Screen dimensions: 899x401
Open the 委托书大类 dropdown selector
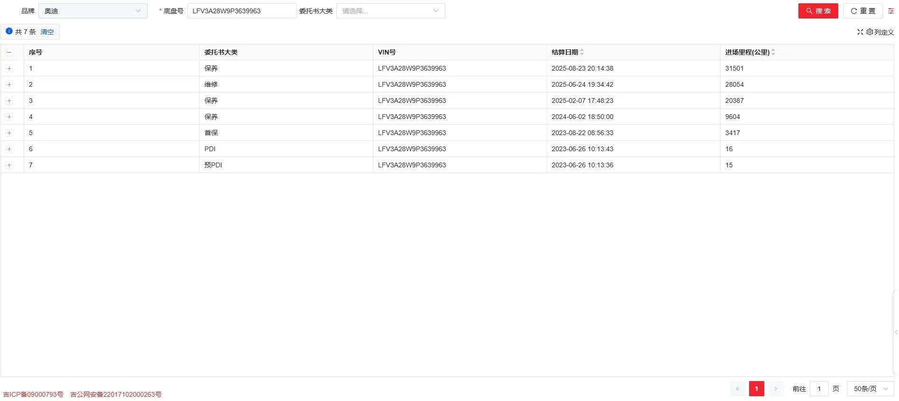point(390,11)
